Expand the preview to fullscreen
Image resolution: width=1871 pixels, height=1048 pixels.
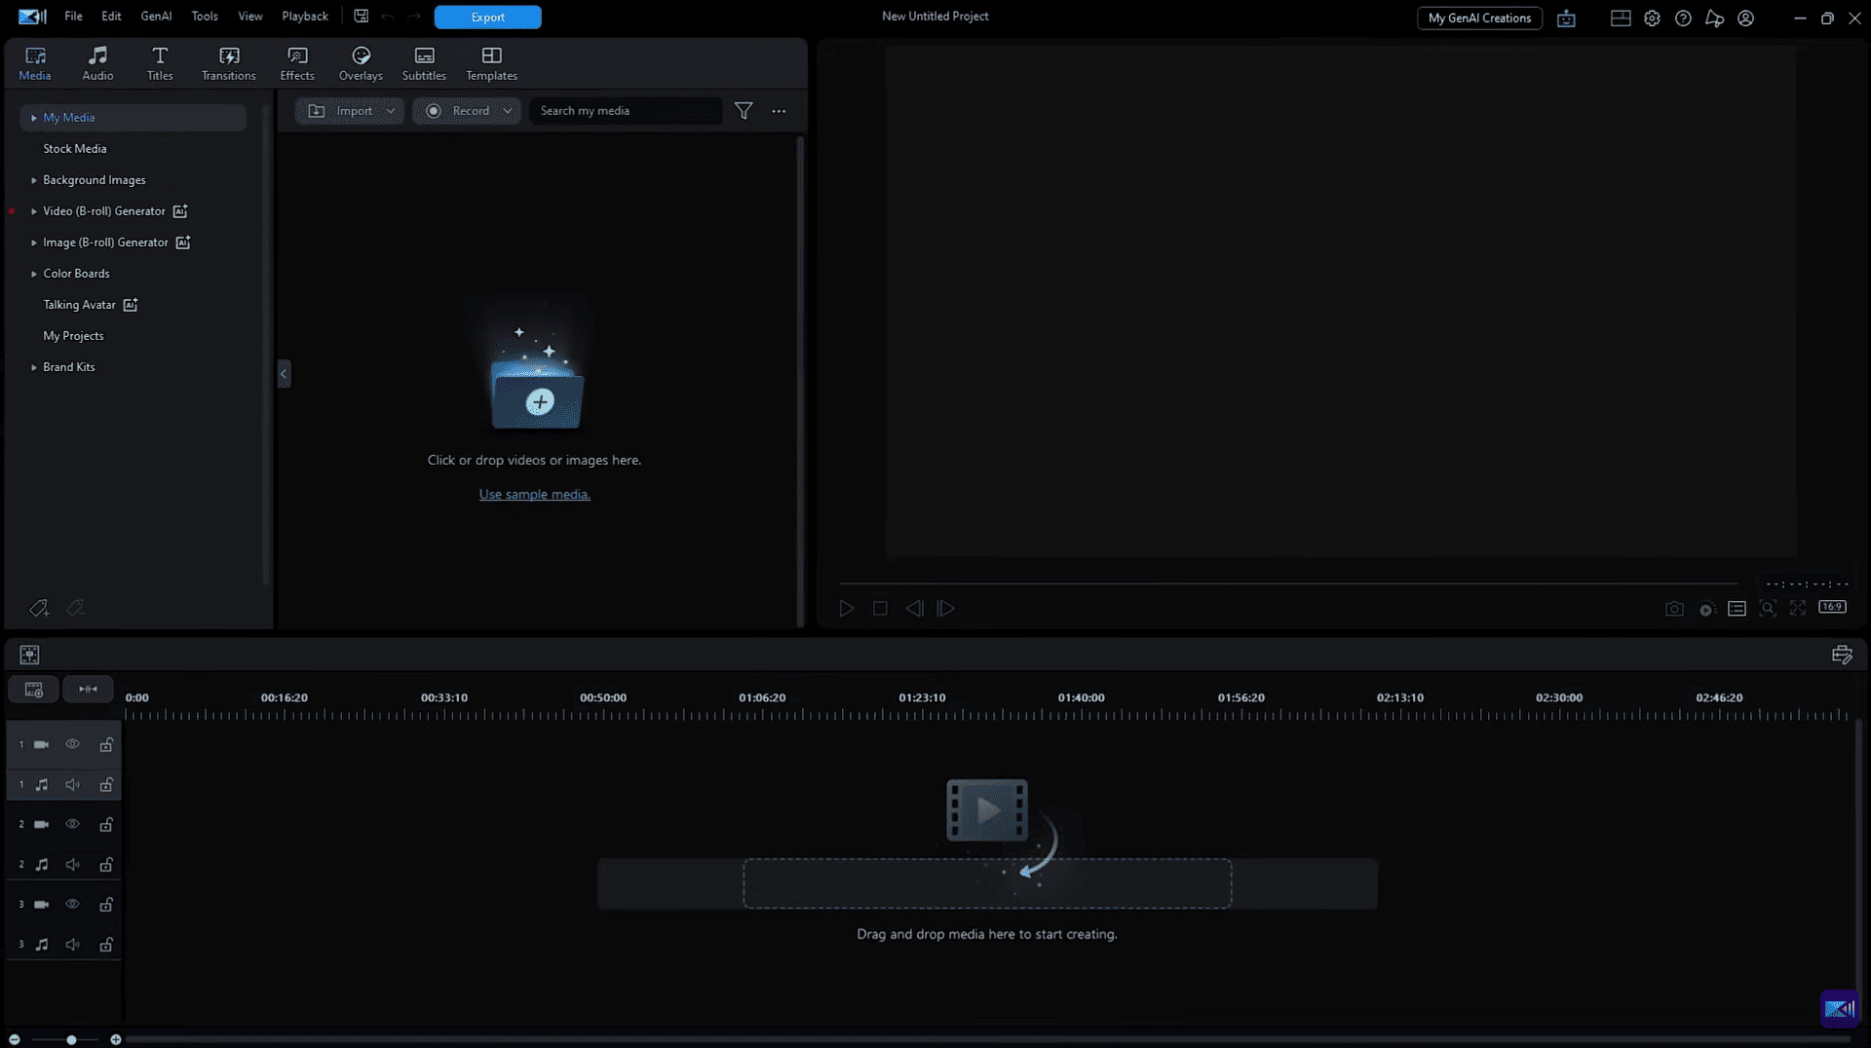coord(1798,608)
